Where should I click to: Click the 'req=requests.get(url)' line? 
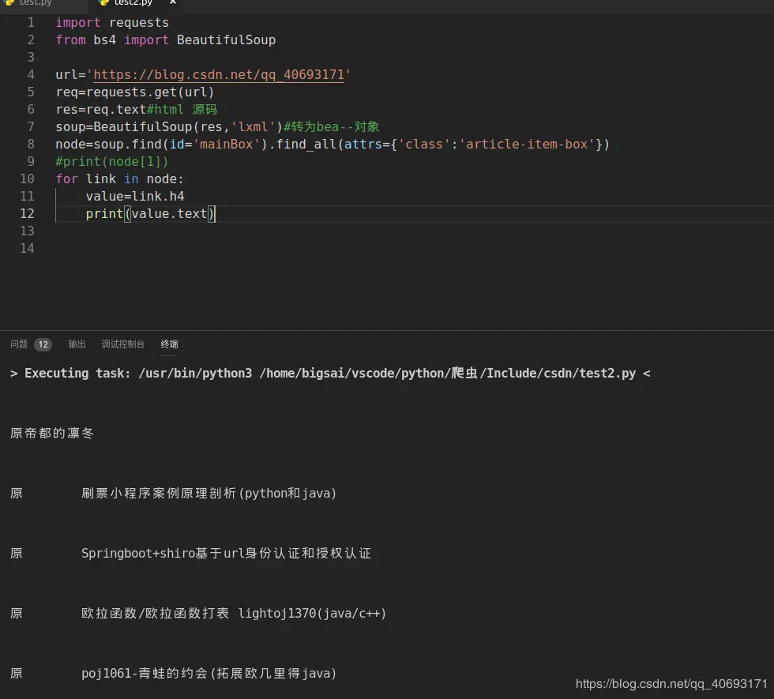[135, 92]
